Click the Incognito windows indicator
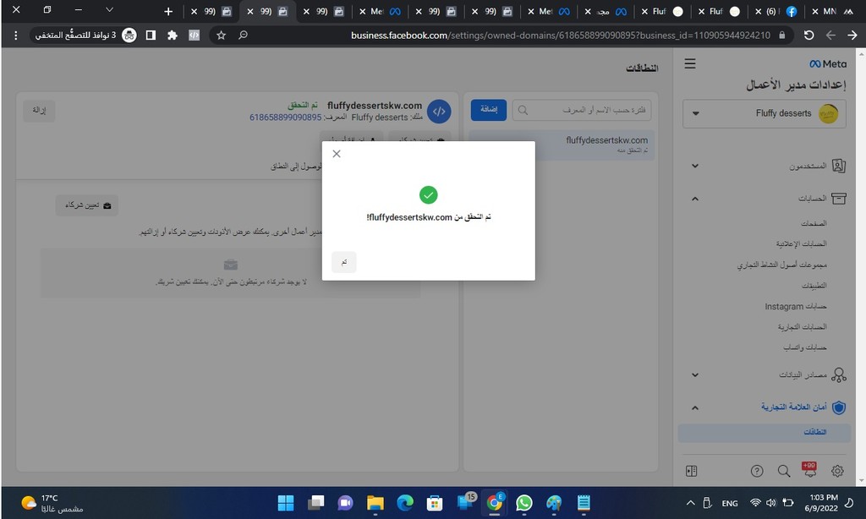This screenshot has height=519, width=866. (85, 36)
